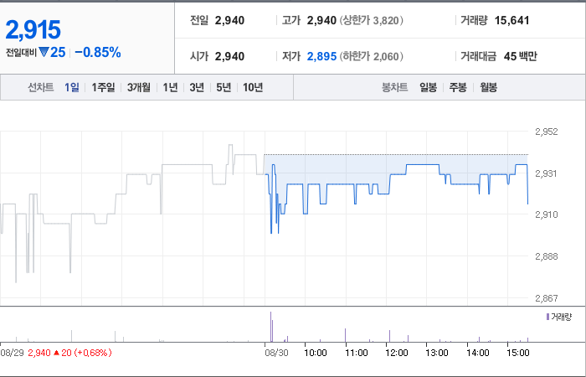The height and width of the screenshot is (377, 586).
Task: Click the -0.85% change rate
Action: 98,52
